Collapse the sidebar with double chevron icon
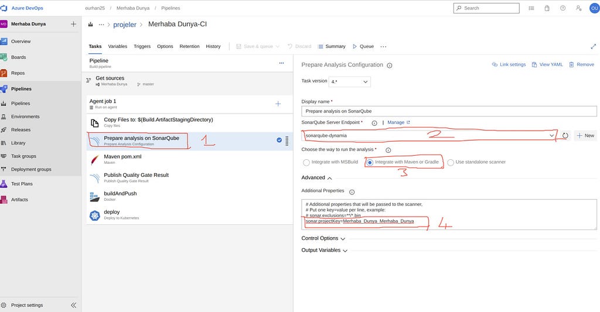This screenshot has width=600, height=312. [x=73, y=305]
